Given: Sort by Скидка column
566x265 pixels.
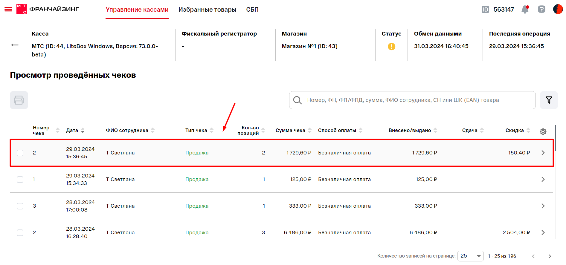Looking at the screenshot, I should (x=528, y=130).
